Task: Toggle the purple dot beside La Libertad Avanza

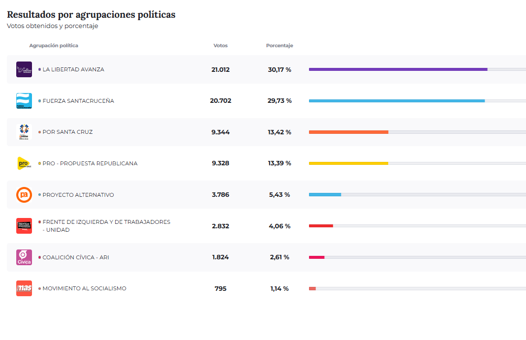Action: tap(38, 69)
